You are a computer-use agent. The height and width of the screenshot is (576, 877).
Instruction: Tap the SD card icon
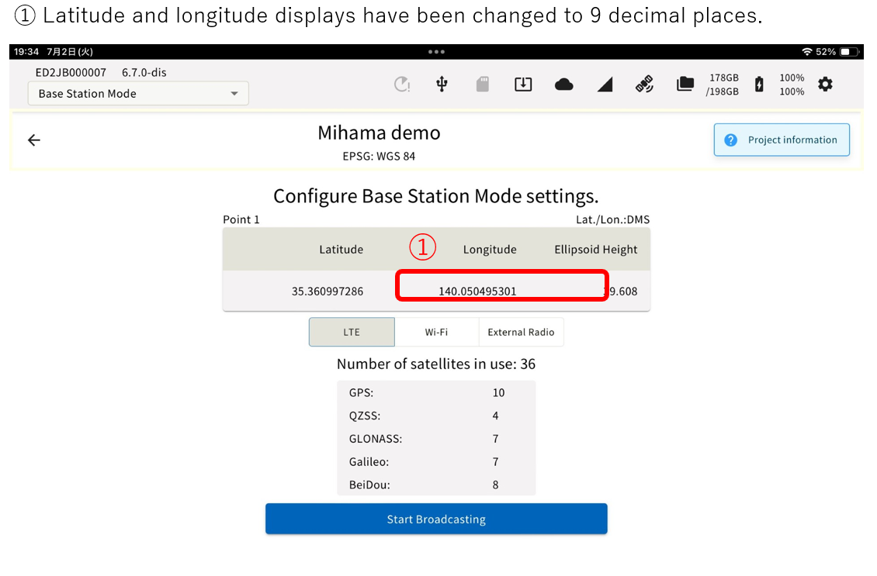pos(483,85)
